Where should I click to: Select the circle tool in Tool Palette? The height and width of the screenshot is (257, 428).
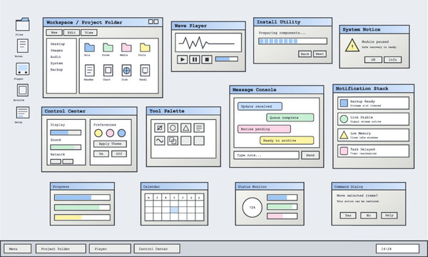point(173,128)
